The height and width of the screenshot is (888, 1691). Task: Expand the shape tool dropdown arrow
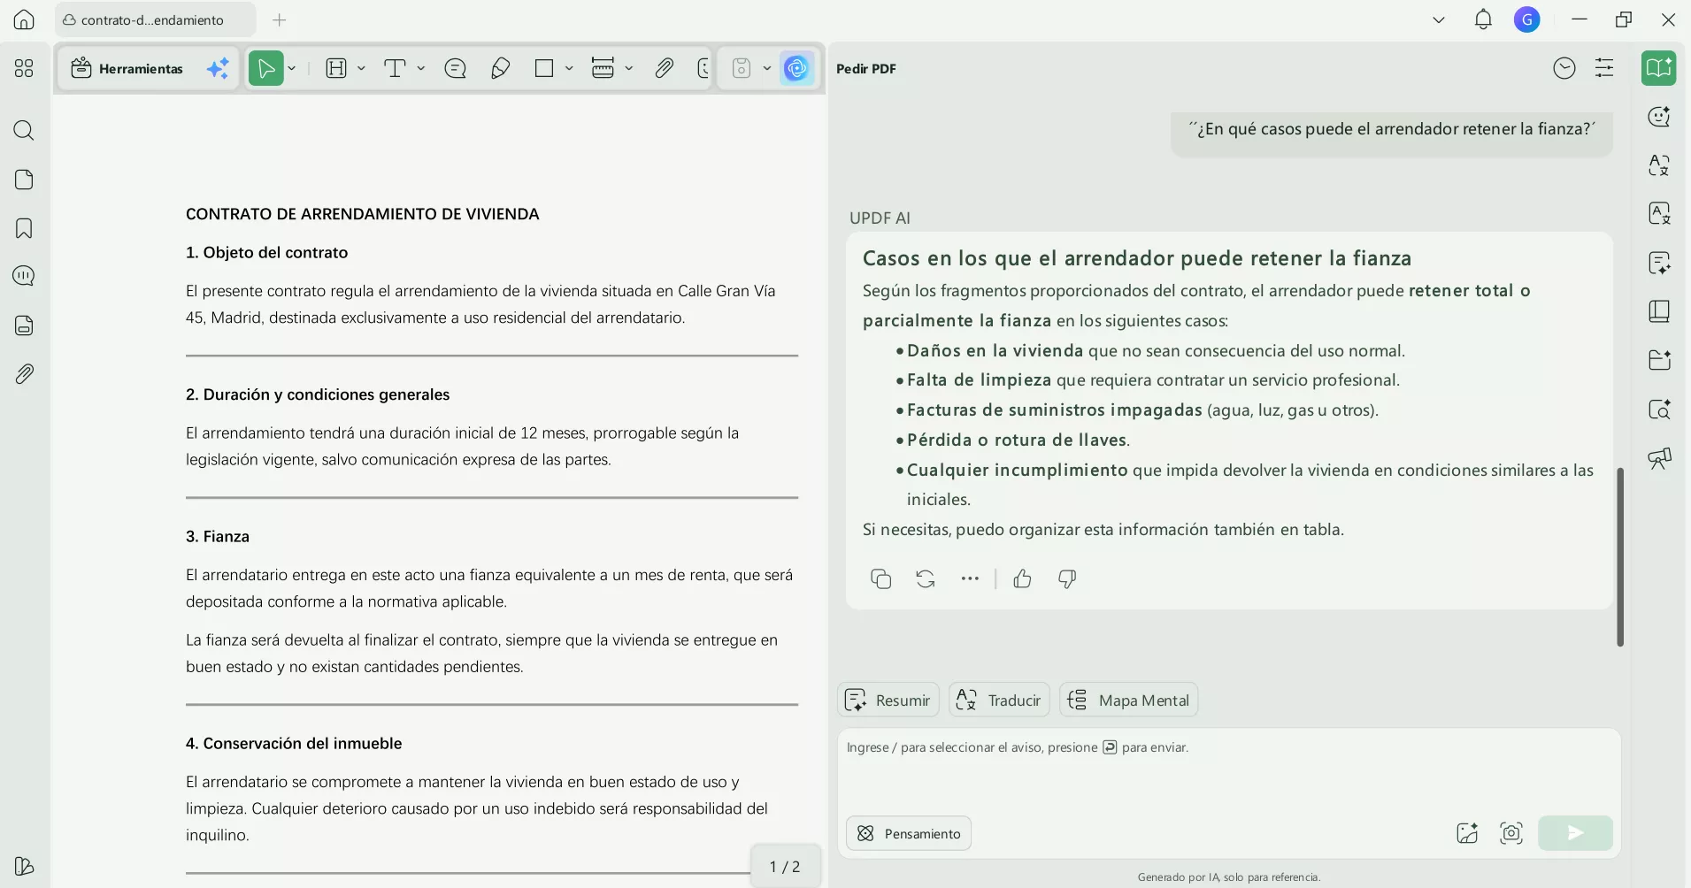pos(569,68)
